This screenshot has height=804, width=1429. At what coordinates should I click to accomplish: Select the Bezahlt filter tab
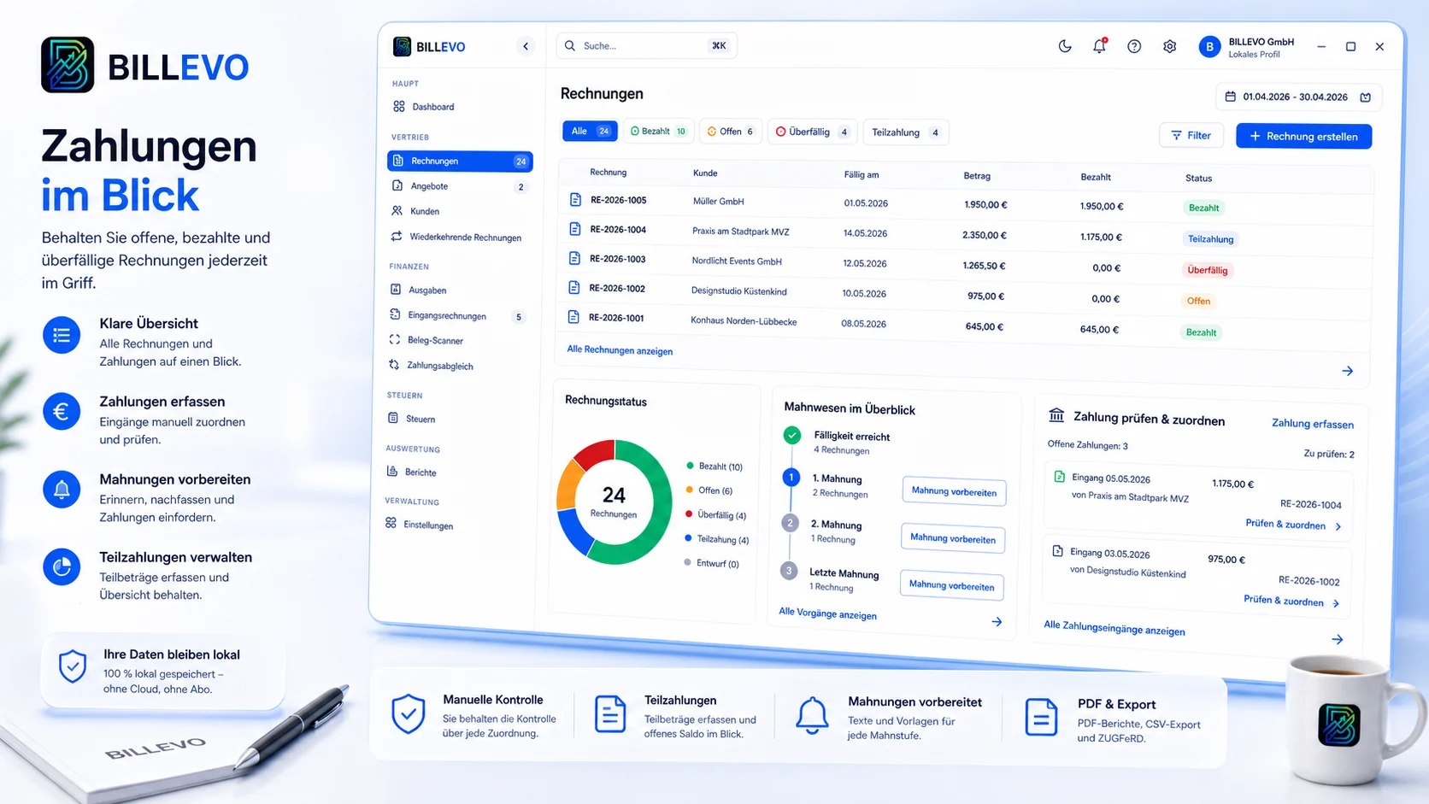[658, 131]
